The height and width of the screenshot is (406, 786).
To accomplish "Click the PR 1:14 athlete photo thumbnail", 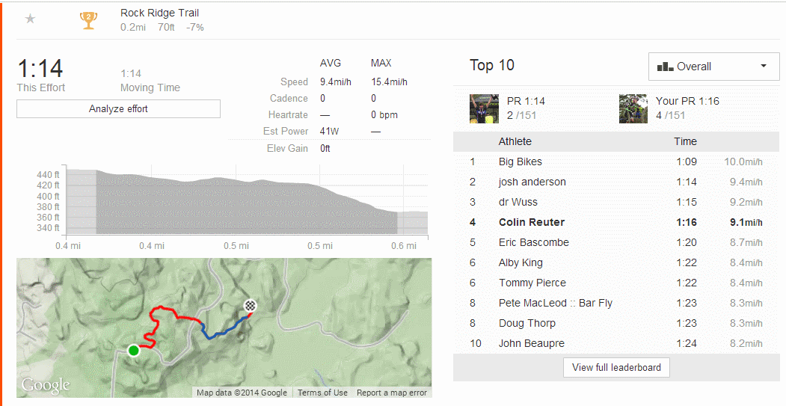I will 483,108.
